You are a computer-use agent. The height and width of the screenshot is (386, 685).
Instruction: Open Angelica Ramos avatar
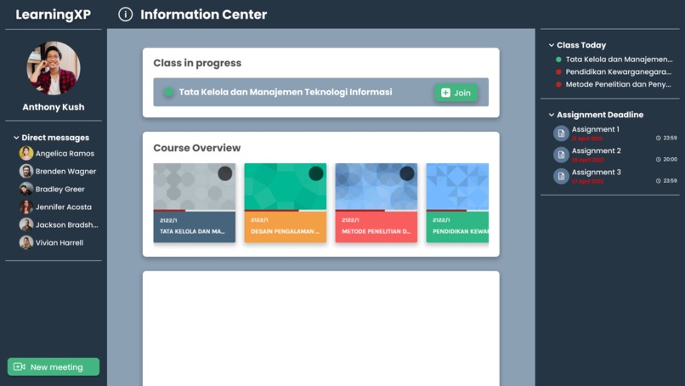point(26,153)
